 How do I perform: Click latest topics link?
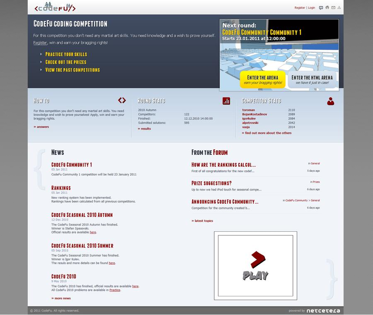(202, 221)
